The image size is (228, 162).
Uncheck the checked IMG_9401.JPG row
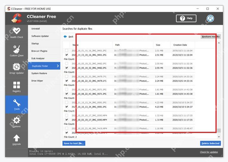[67, 55]
